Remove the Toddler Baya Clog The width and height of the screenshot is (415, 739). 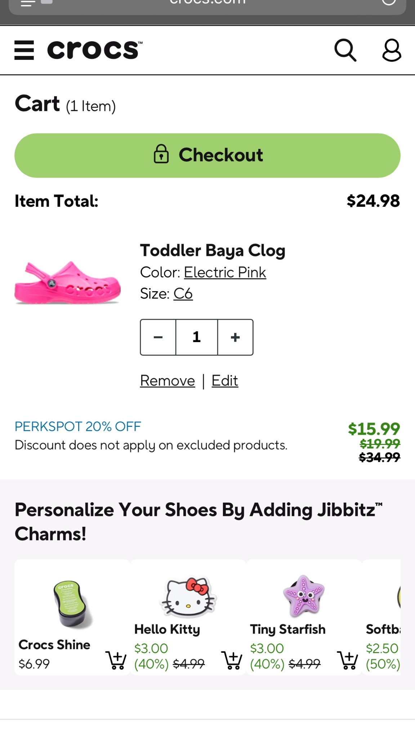pos(168,381)
